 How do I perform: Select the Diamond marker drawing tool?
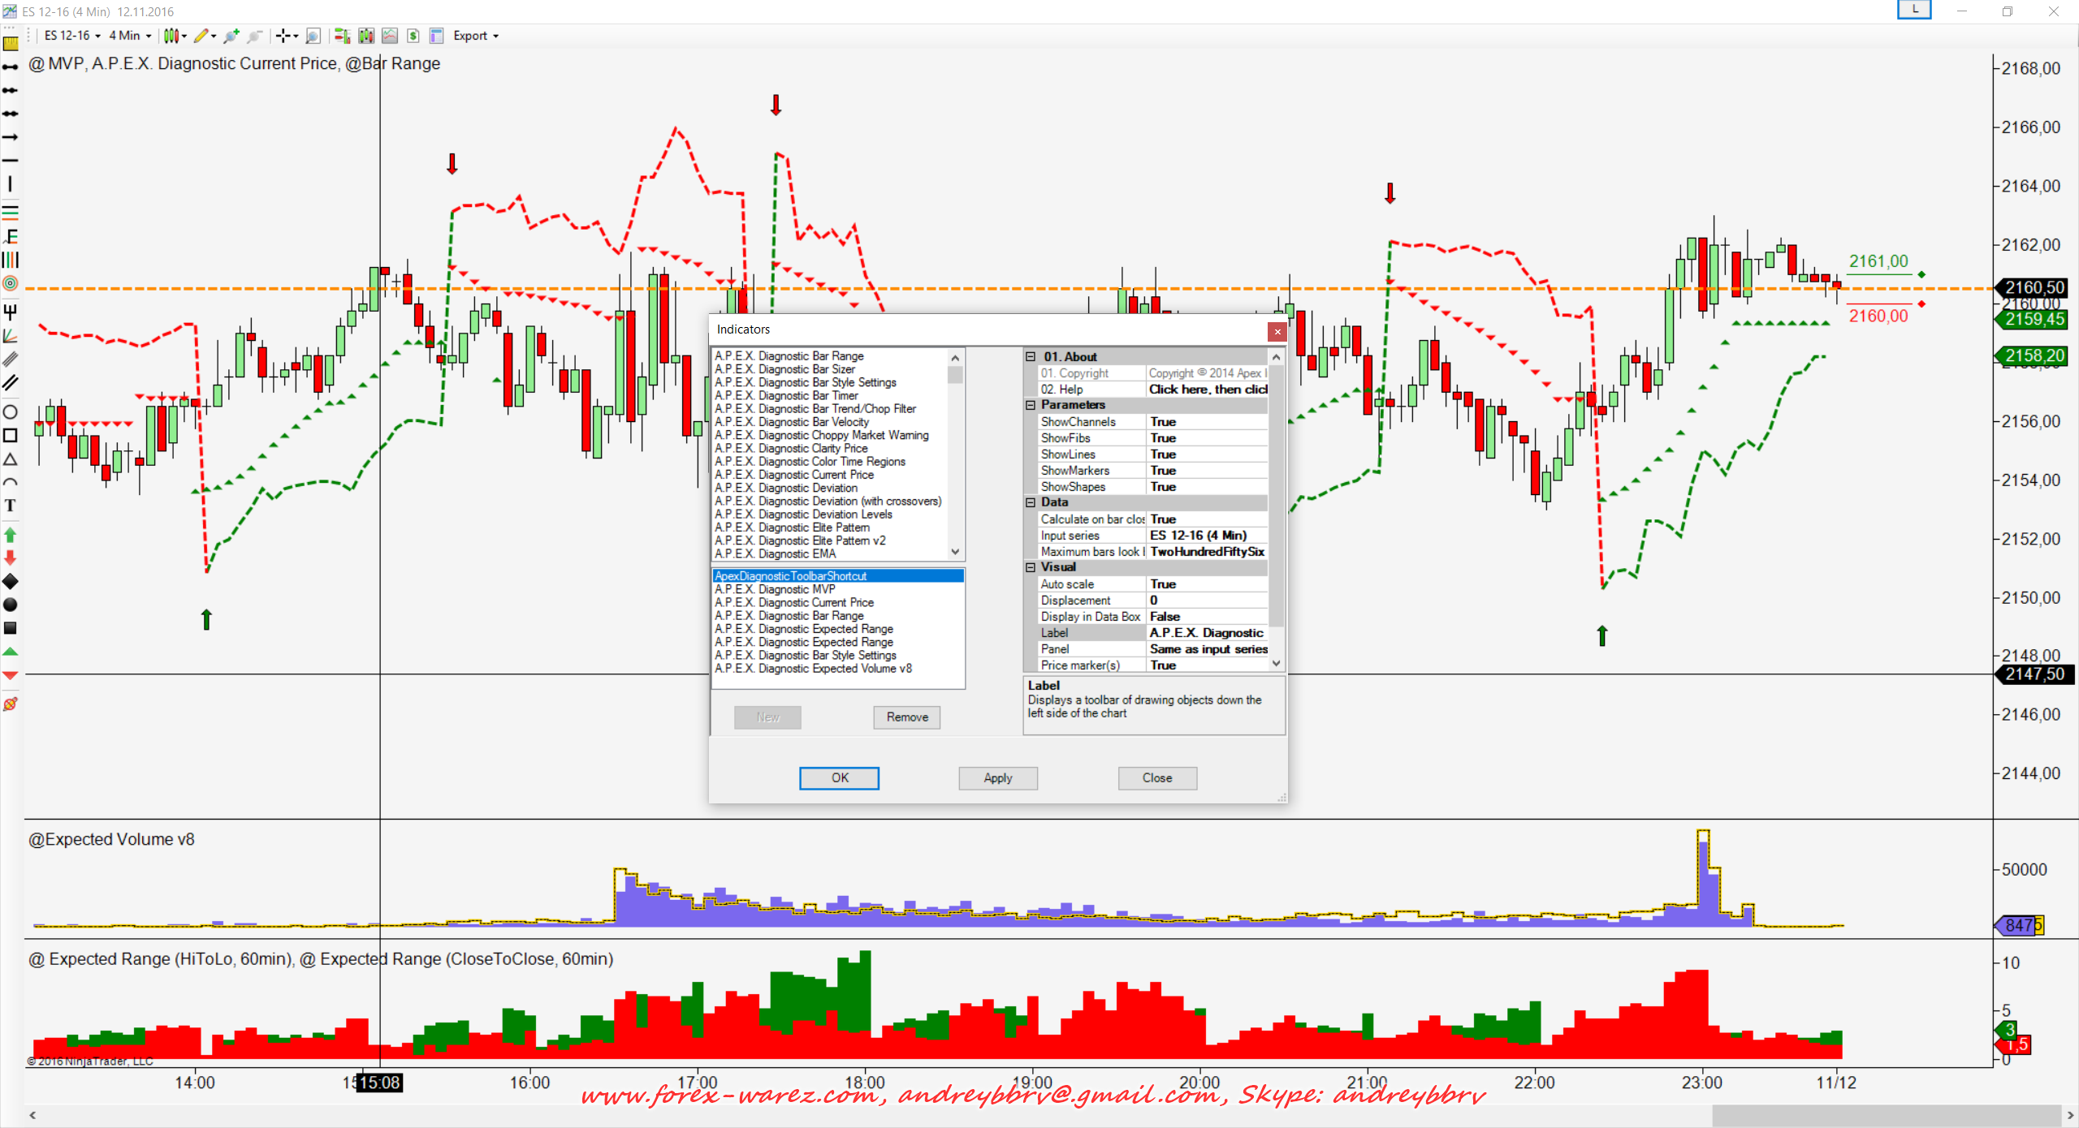(11, 581)
